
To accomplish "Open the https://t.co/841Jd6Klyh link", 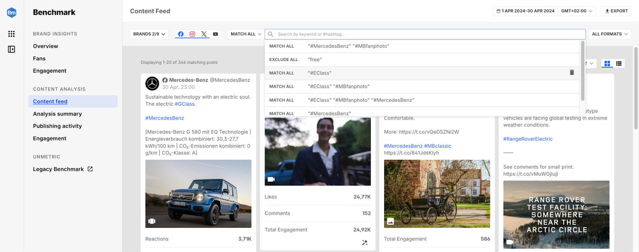I will coord(411,153).
